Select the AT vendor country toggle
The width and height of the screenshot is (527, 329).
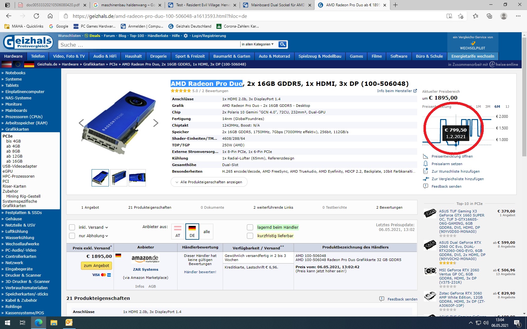click(178, 232)
